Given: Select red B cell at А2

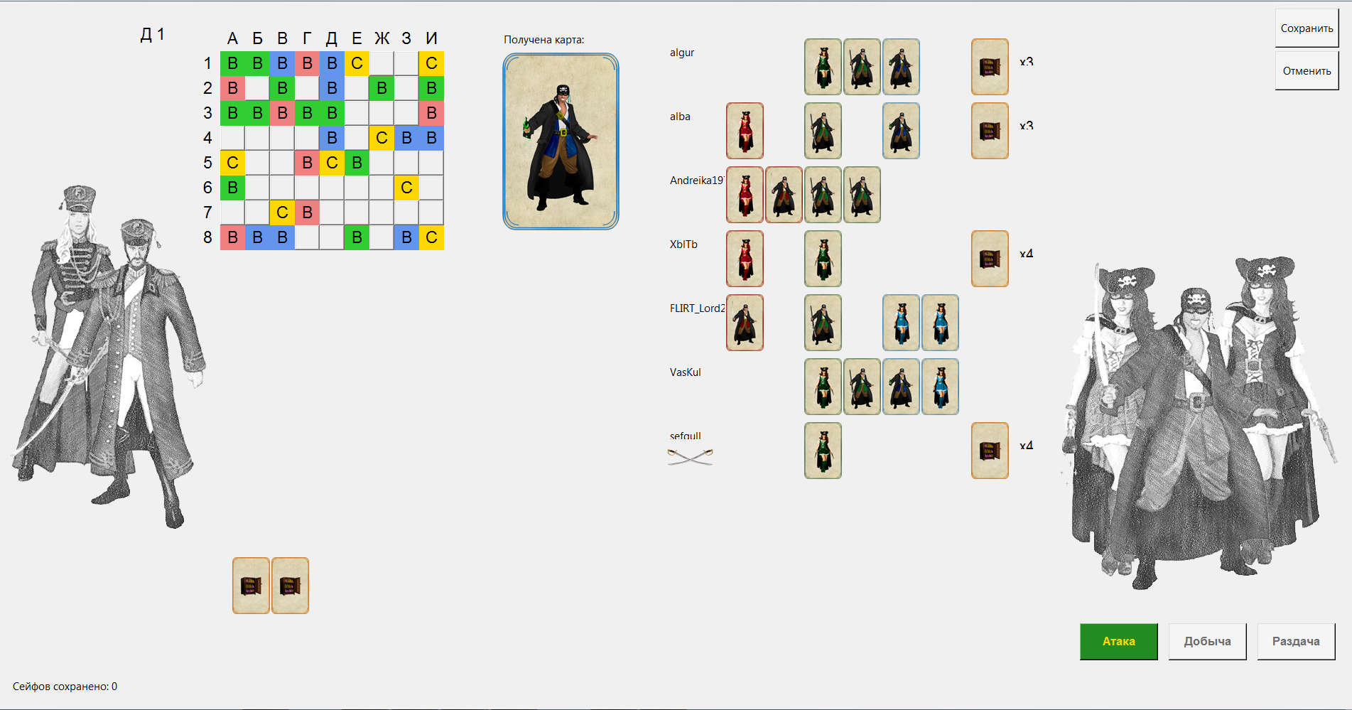Looking at the screenshot, I should (x=232, y=88).
